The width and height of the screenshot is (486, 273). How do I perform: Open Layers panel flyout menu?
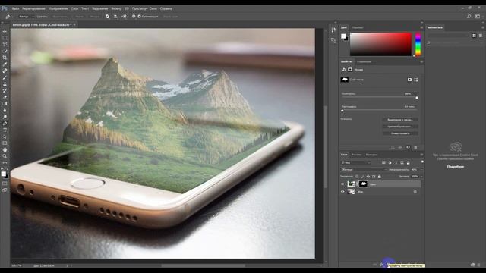pyautogui.click(x=421, y=155)
